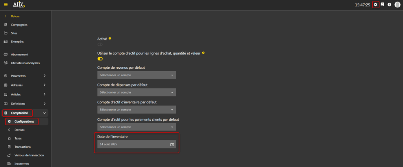Open the documentation book icon in top bar

(x=382, y=5)
